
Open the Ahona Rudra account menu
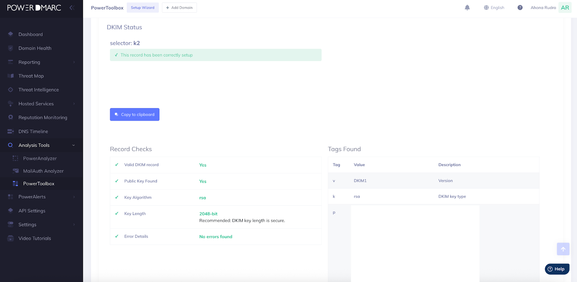(x=543, y=8)
